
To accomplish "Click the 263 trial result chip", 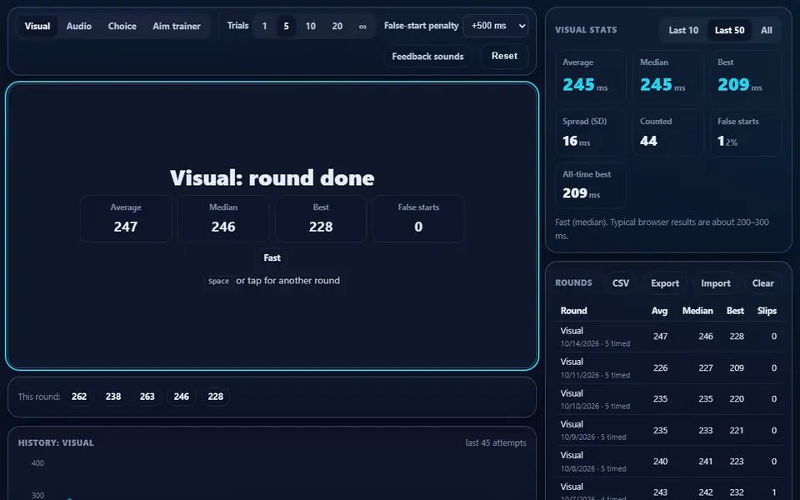I will click(x=147, y=397).
